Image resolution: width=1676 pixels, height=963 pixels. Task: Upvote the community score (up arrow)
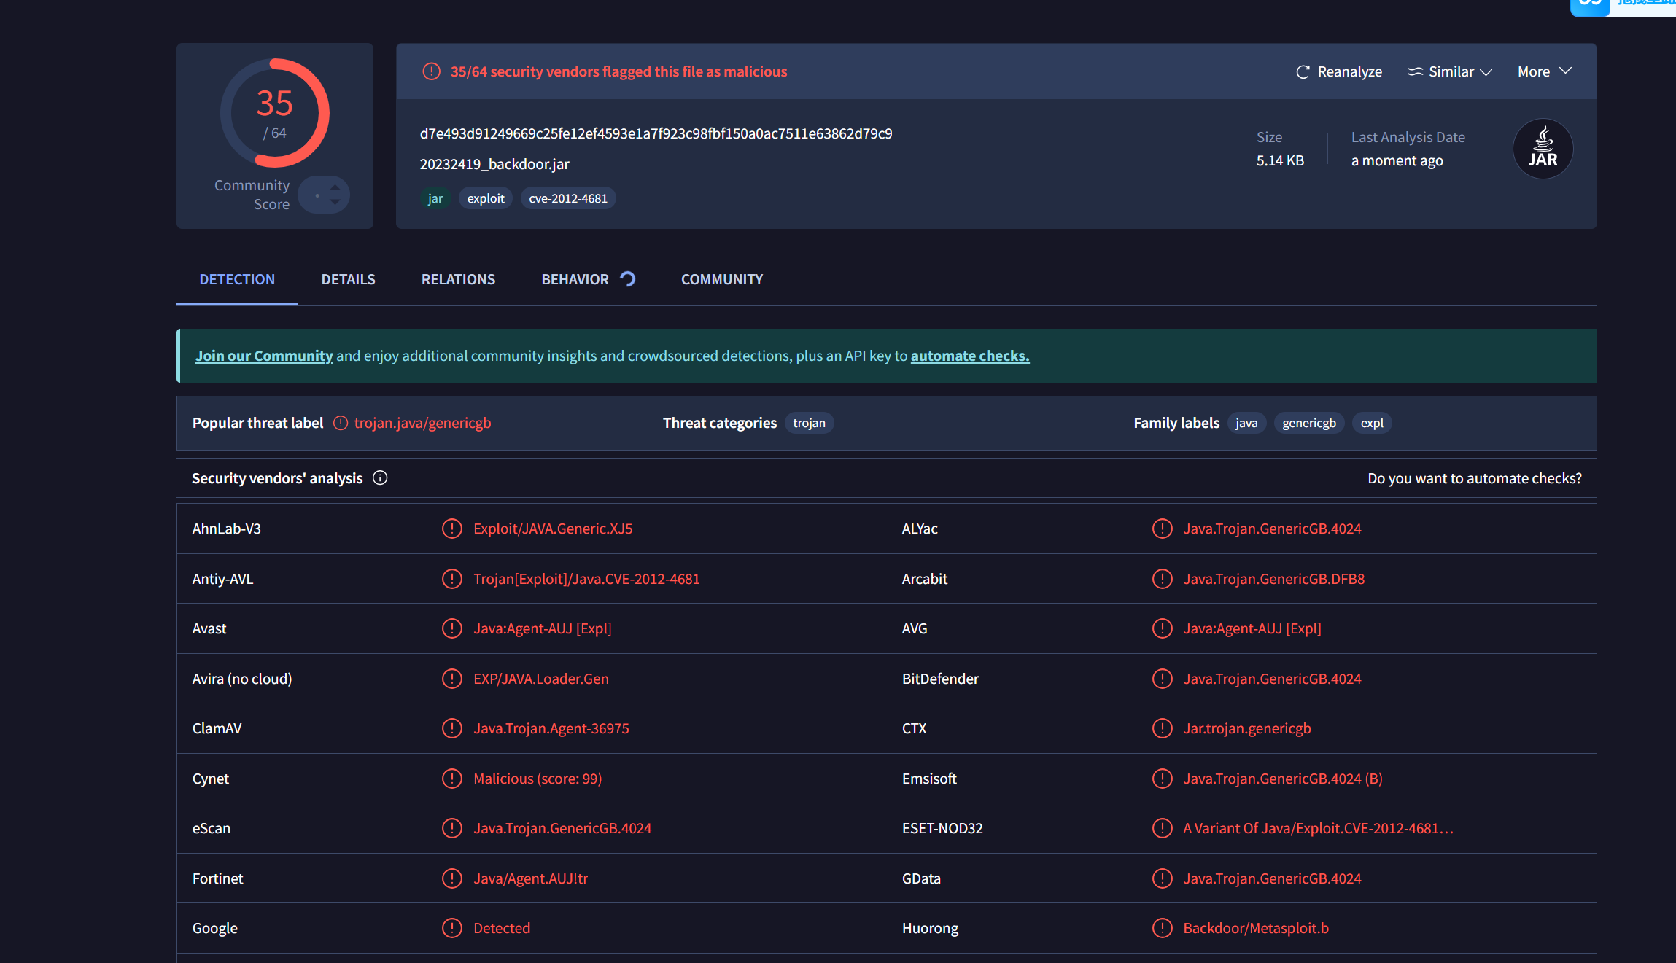coord(335,187)
